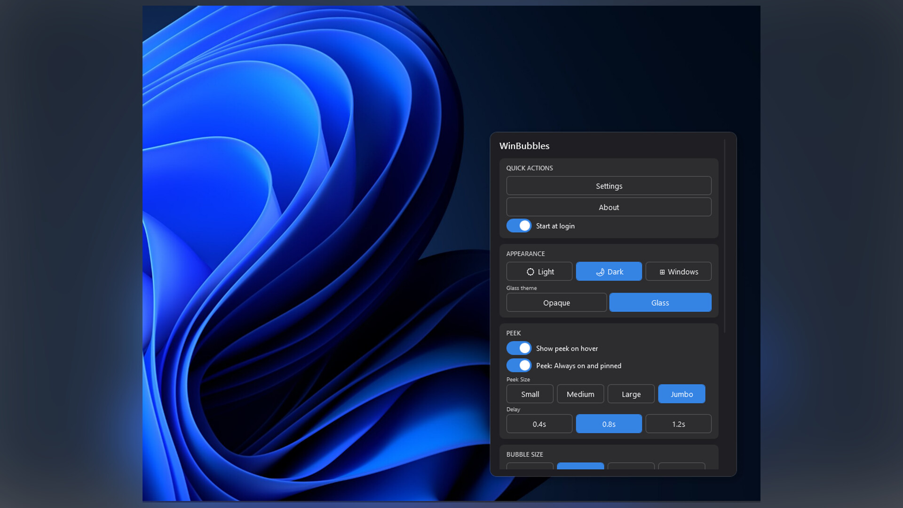Open the Settings panel
The width and height of the screenshot is (903, 508).
click(609, 185)
